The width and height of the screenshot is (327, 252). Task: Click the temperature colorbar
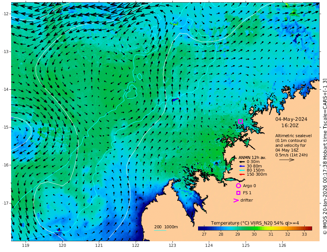(x=255, y=228)
